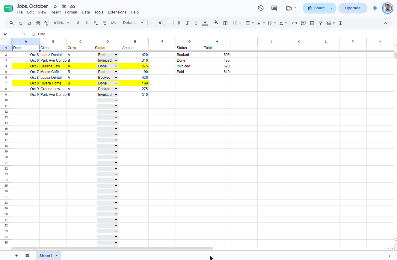Image resolution: width=397 pixels, height=260 pixels.
Task: Open zoom level 100% dropdown
Action: [x=61, y=23]
